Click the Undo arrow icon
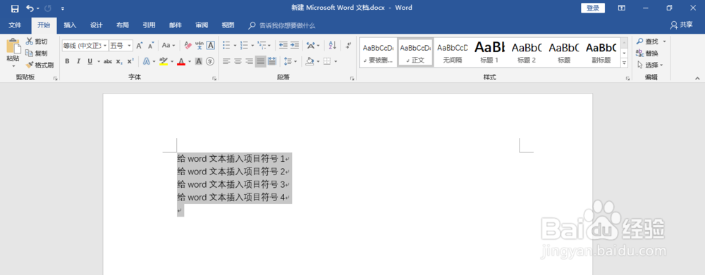 coord(30,8)
